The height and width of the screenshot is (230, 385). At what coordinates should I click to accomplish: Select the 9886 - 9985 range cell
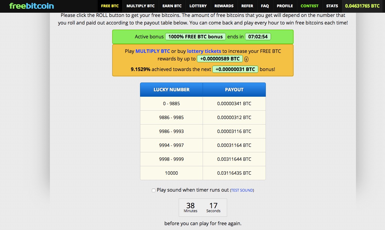click(171, 118)
